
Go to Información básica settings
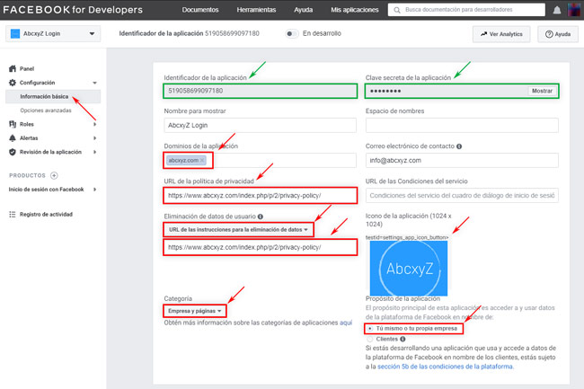click(44, 96)
